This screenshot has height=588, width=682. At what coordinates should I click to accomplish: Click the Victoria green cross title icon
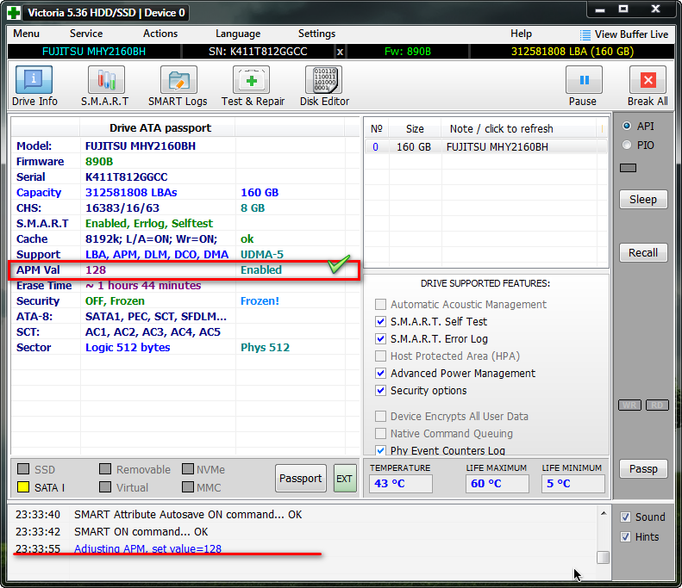pyautogui.click(x=14, y=13)
